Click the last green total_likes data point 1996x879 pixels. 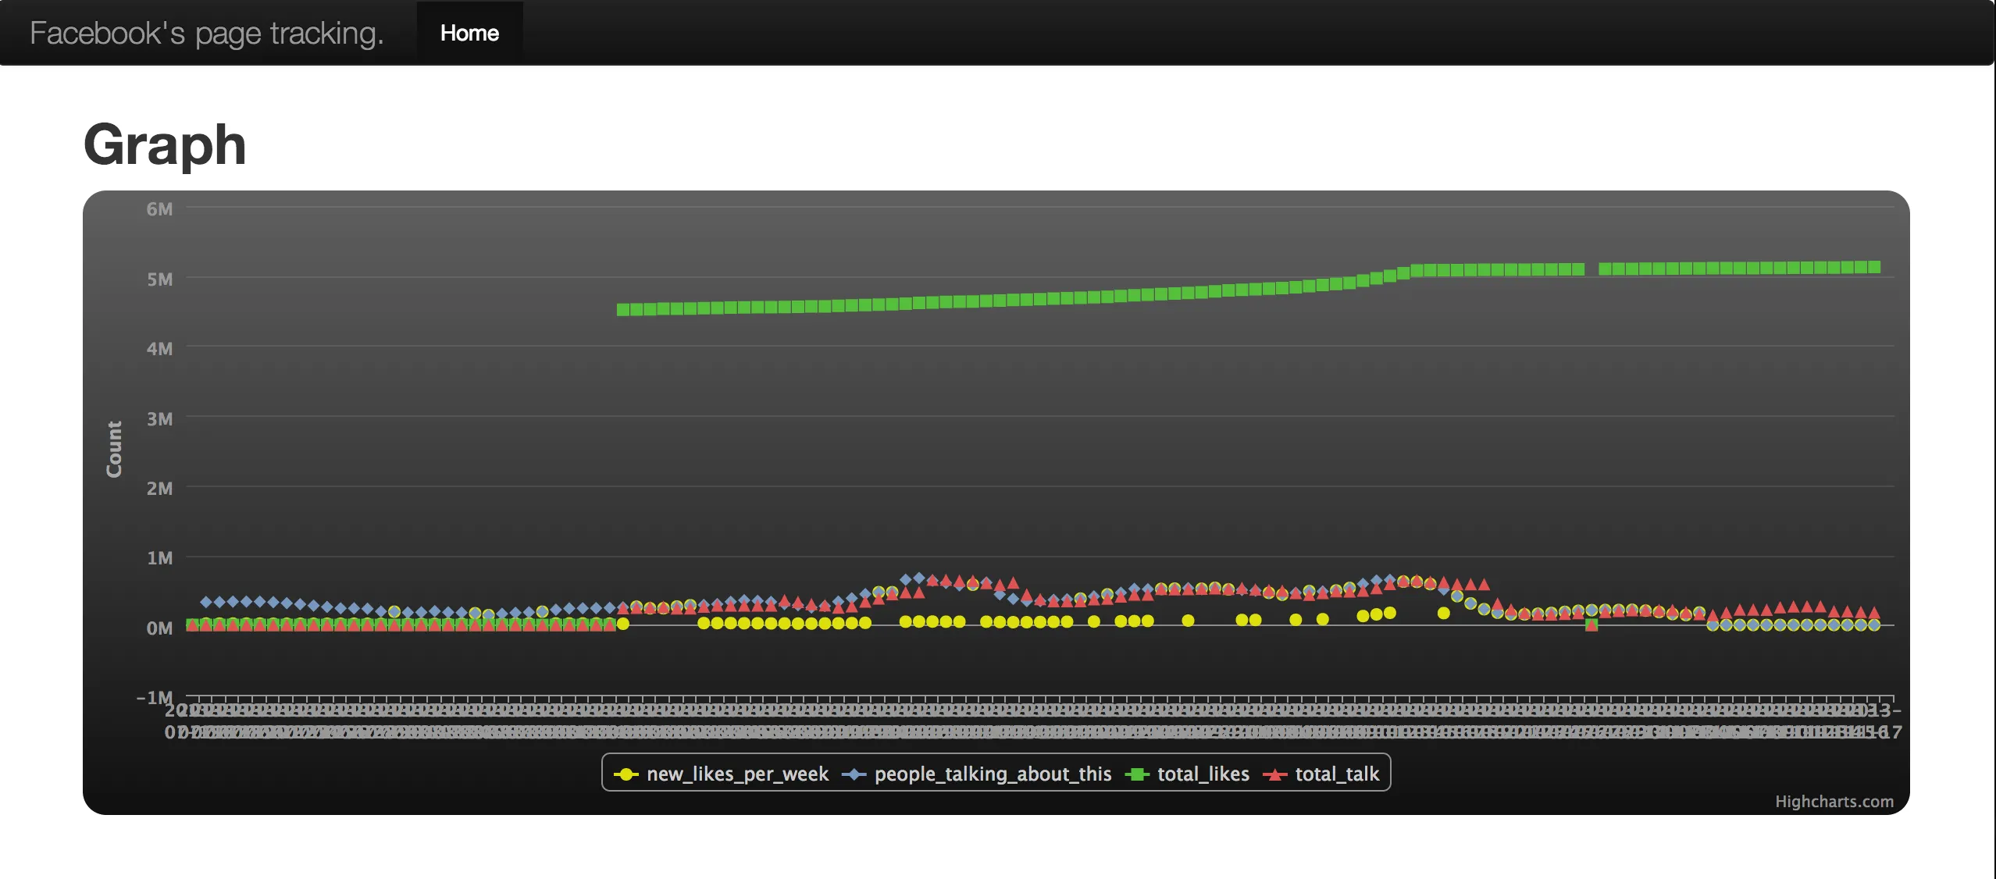[x=1873, y=267]
